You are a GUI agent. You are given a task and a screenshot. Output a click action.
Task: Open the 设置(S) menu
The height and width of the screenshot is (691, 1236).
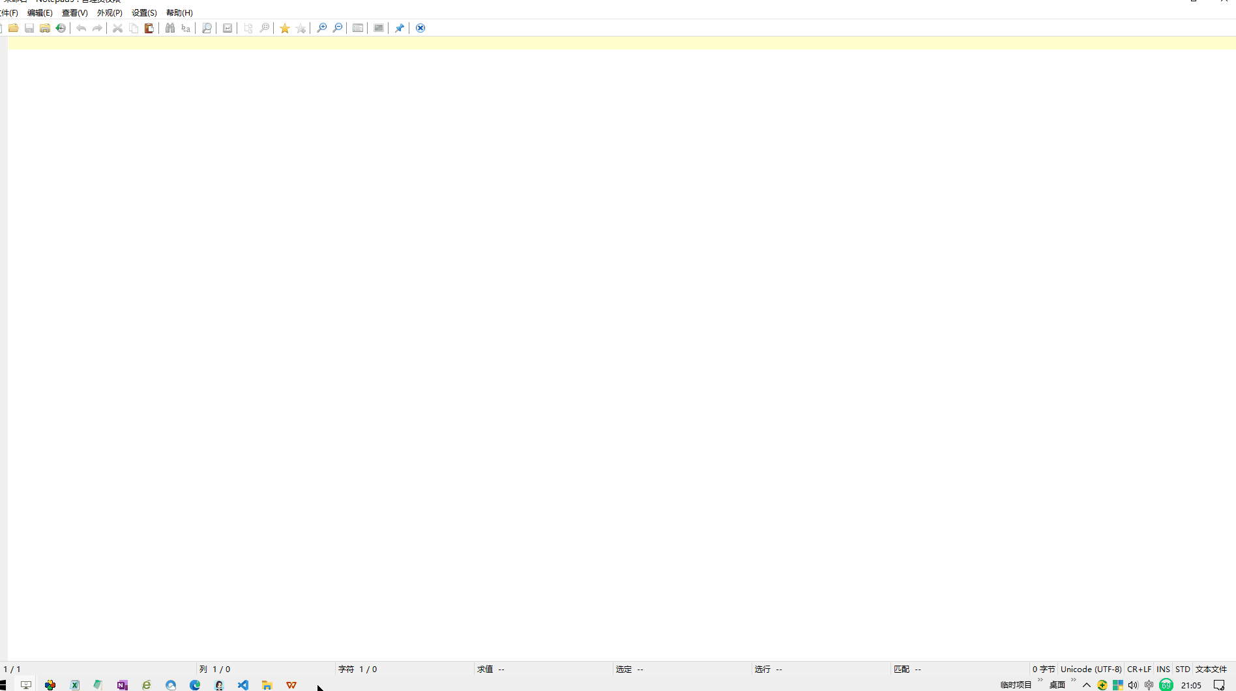[144, 13]
